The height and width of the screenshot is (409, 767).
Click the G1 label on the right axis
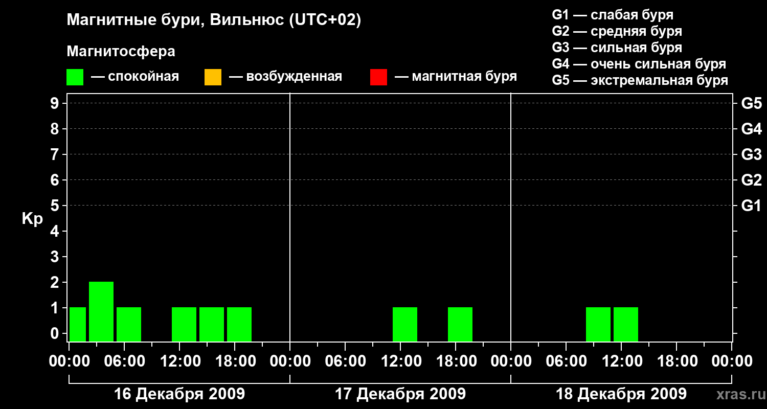pyautogui.click(x=751, y=206)
